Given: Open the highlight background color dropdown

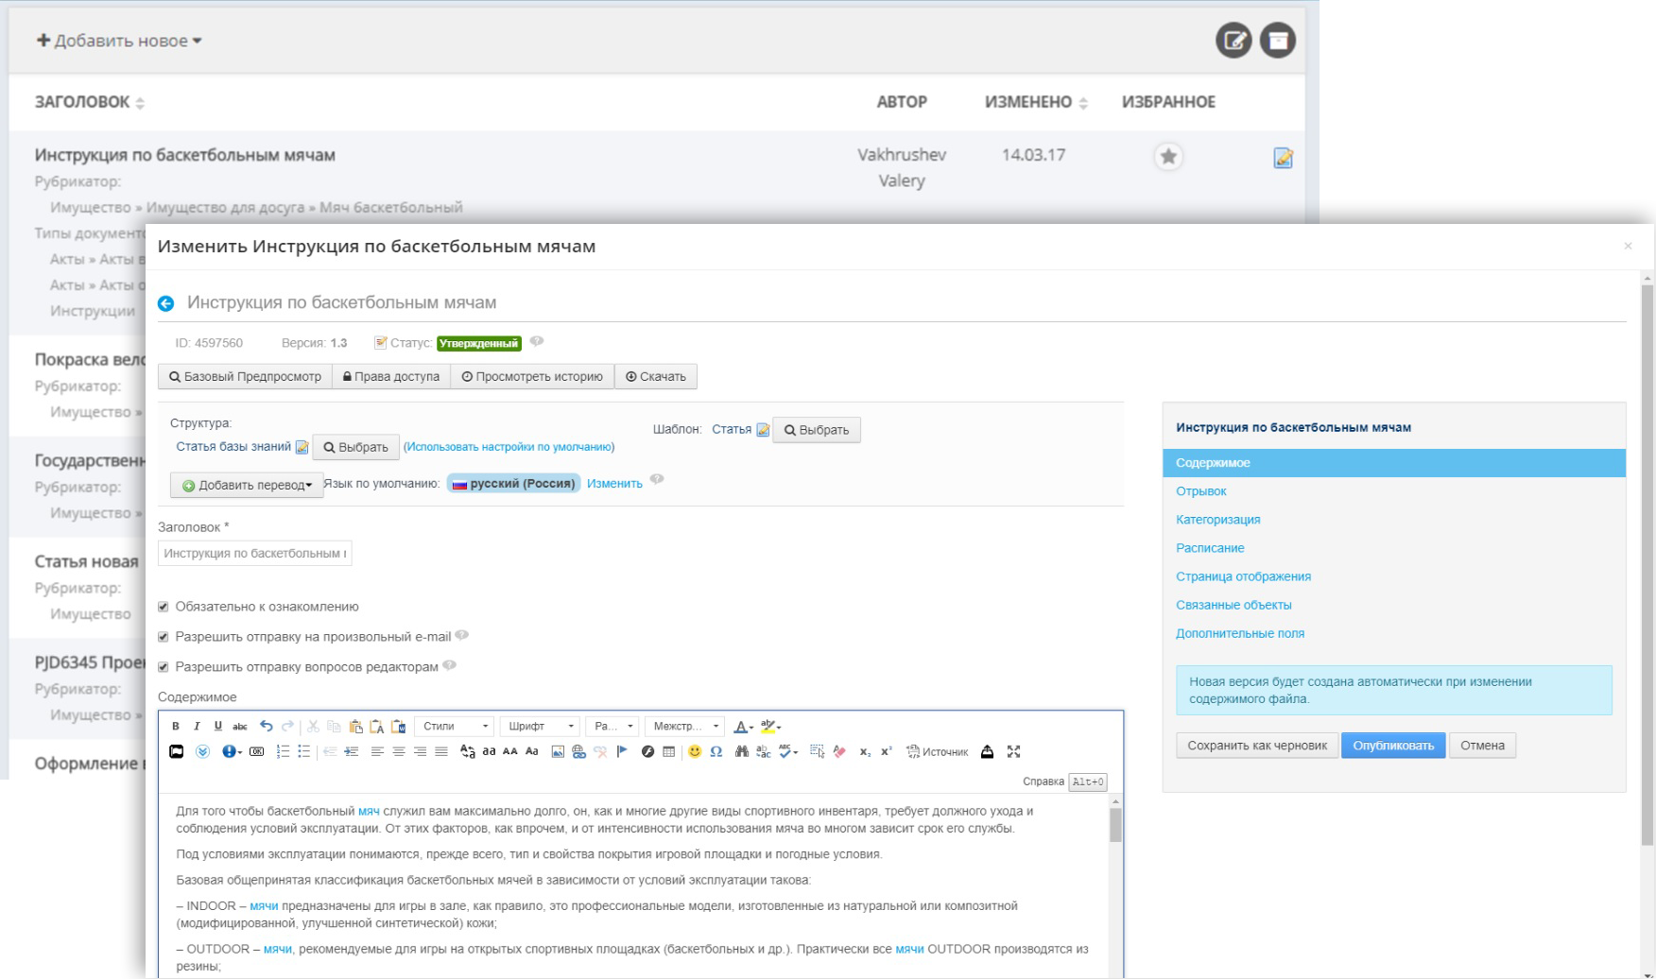Looking at the screenshot, I should click(x=770, y=727).
